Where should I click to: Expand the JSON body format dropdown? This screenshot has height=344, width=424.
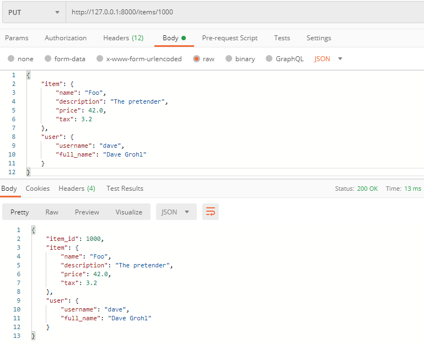coord(329,59)
